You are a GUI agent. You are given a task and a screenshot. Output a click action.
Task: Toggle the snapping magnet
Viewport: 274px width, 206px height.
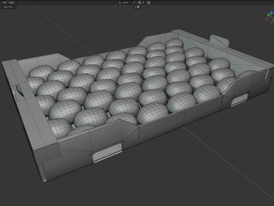139,2
